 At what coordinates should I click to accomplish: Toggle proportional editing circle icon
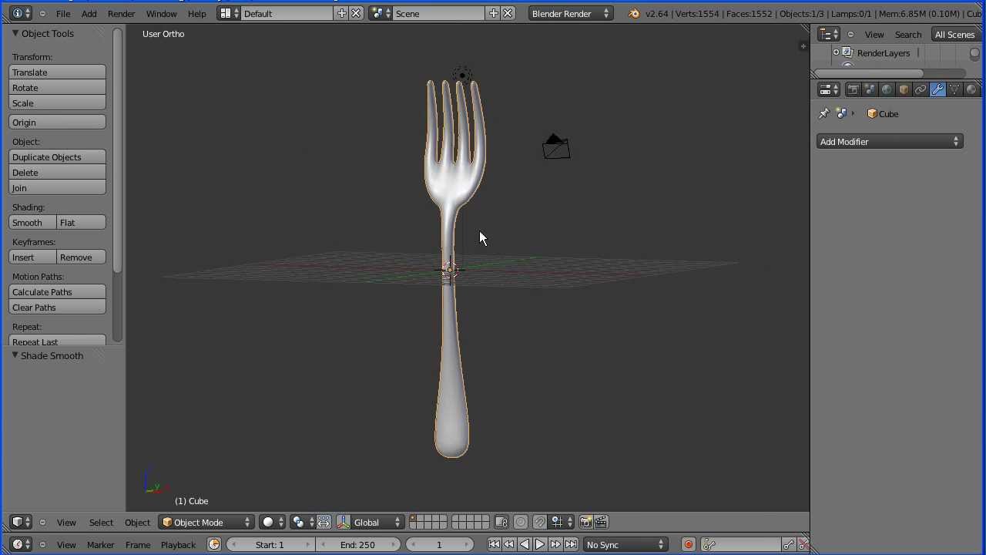pos(521,523)
